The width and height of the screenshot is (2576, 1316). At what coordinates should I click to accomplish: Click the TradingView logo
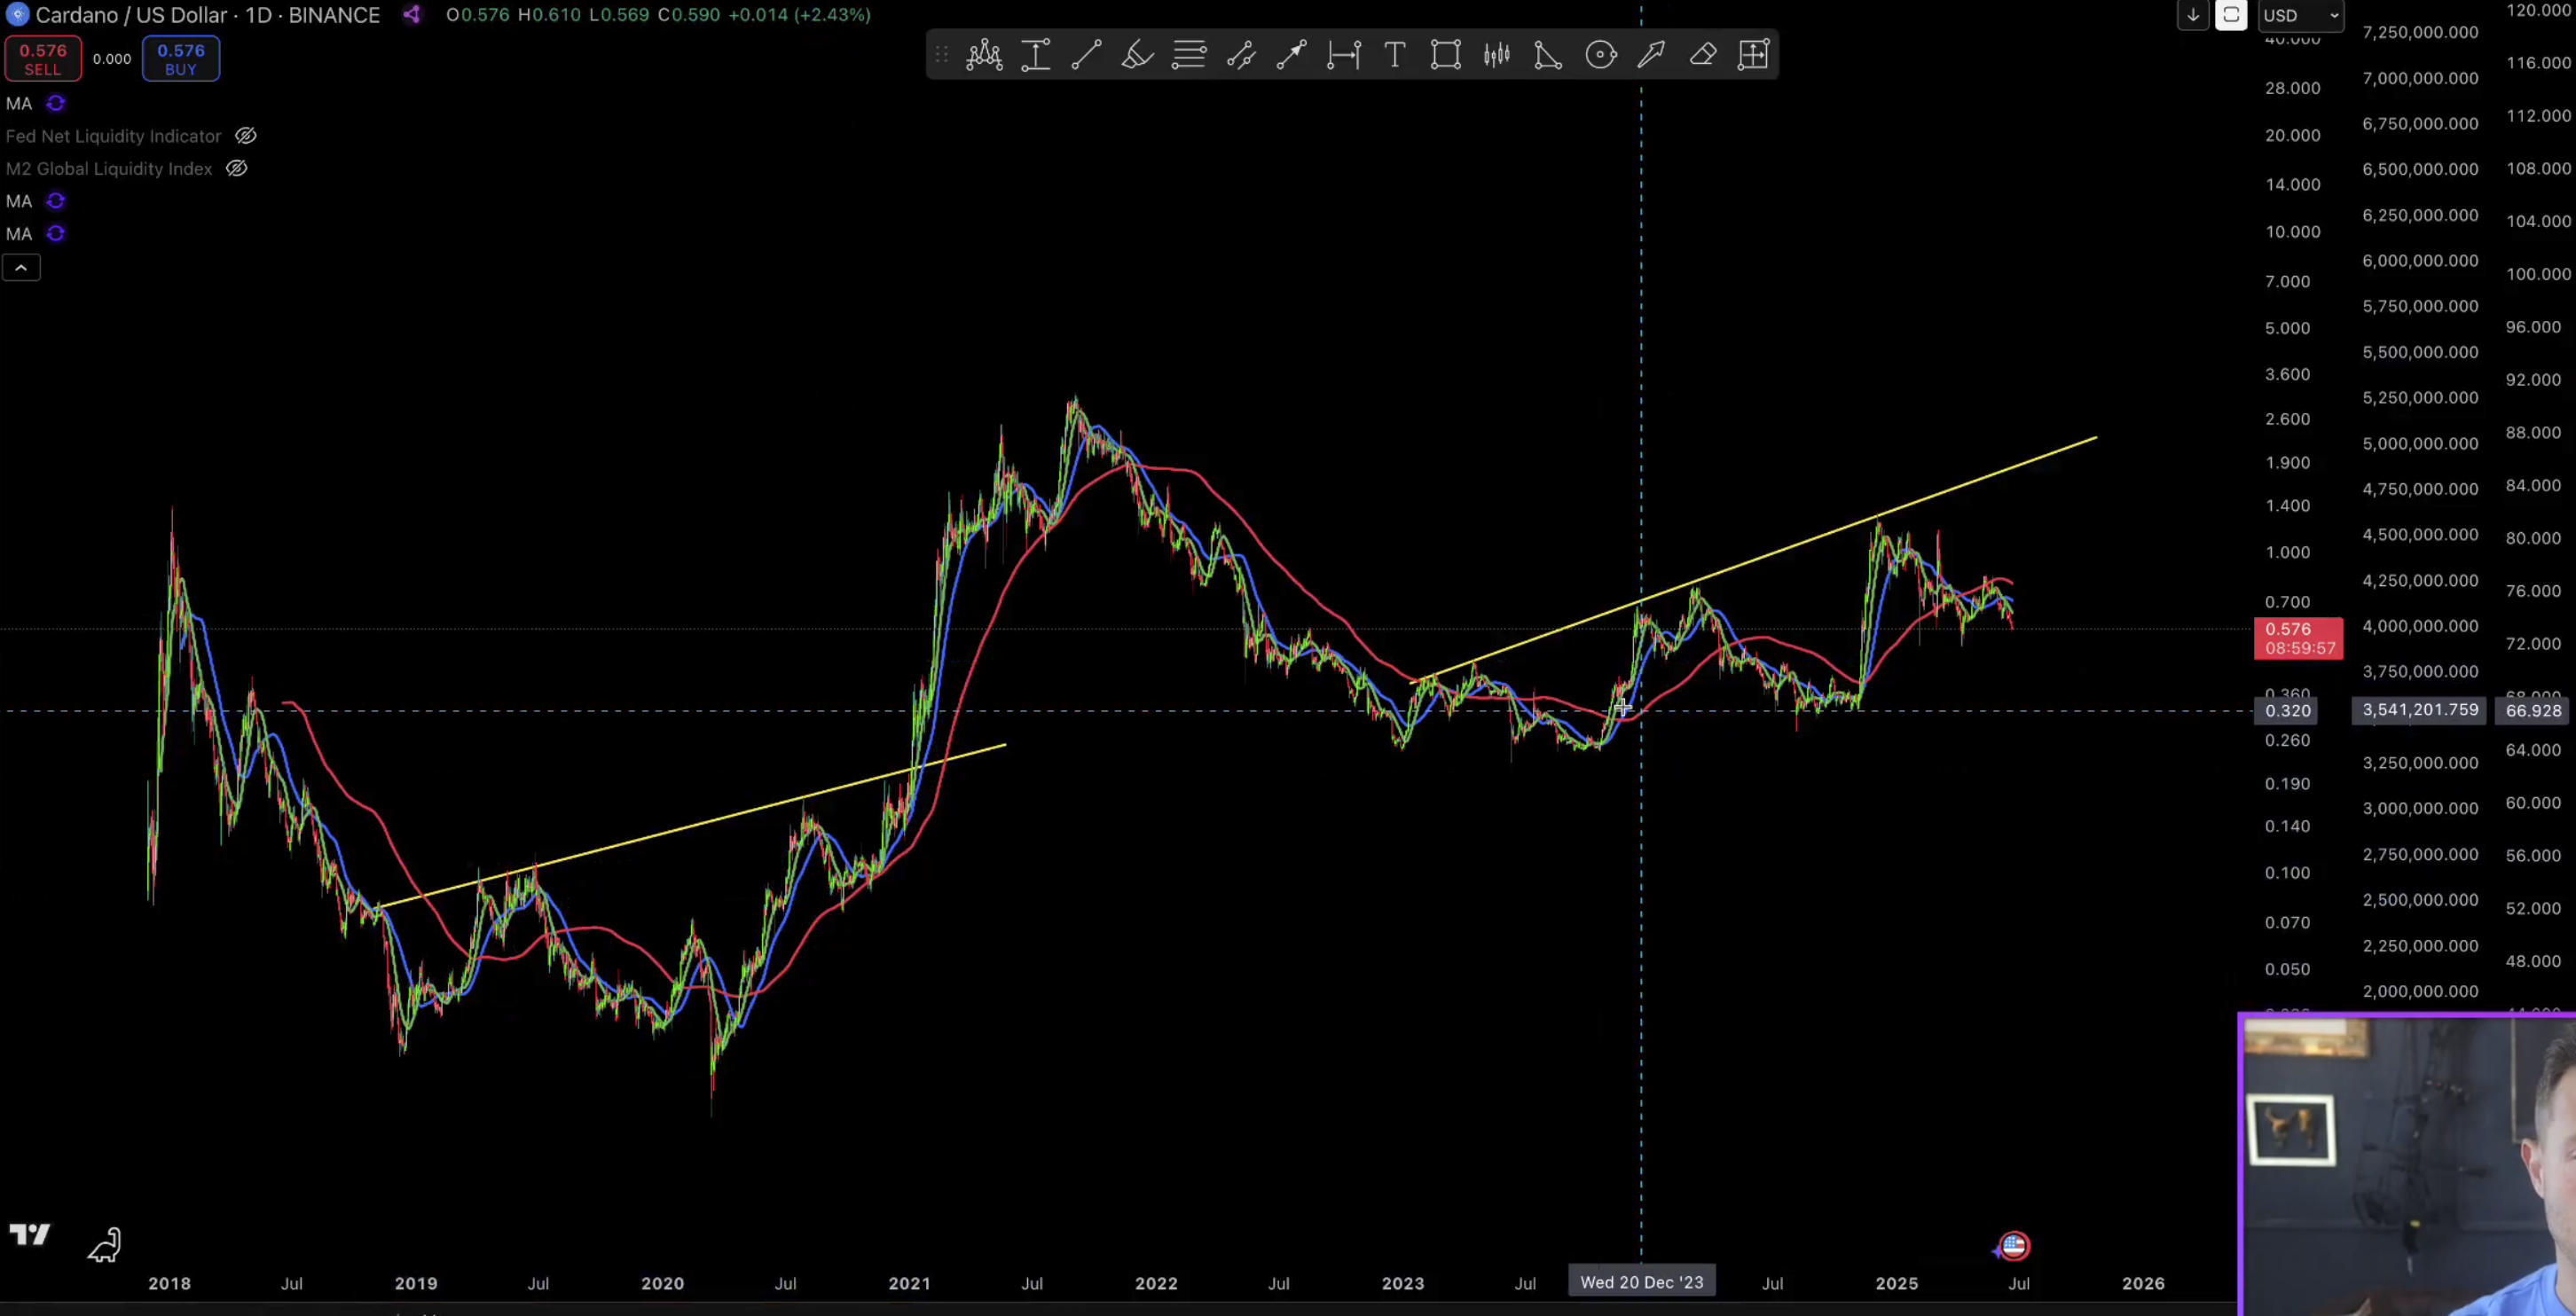pyautogui.click(x=29, y=1235)
